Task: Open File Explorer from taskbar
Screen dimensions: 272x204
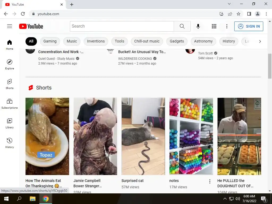Action: (32, 199)
